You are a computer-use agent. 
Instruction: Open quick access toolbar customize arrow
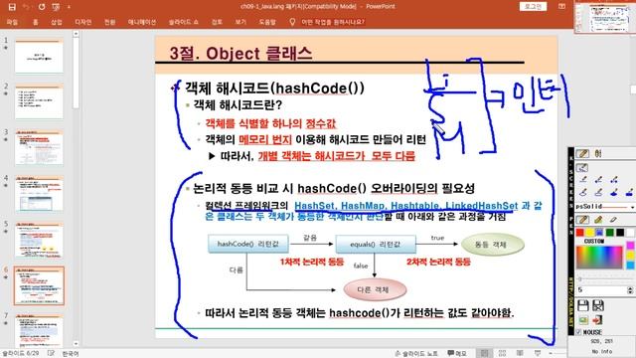coord(69,7)
